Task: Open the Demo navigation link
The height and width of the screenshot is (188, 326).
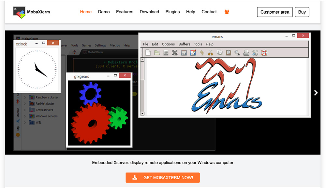Action: click(x=104, y=12)
